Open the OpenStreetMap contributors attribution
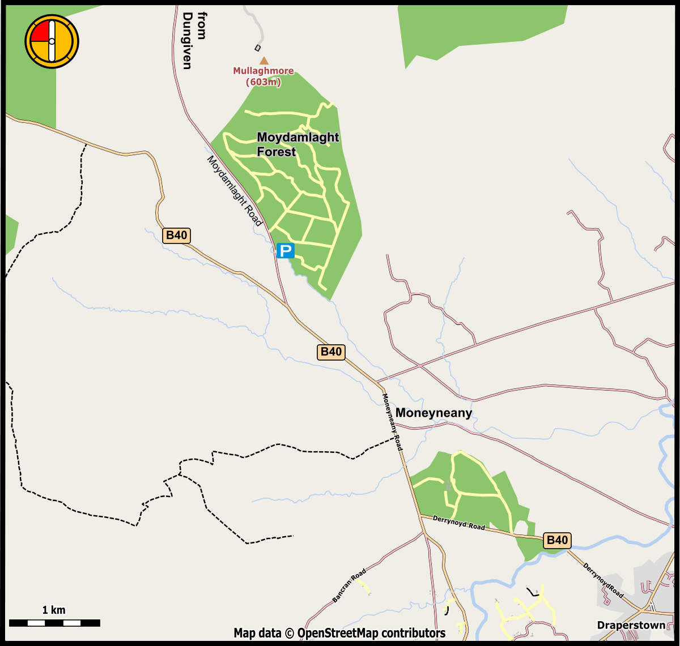The height and width of the screenshot is (646, 680). pyautogui.click(x=339, y=633)
